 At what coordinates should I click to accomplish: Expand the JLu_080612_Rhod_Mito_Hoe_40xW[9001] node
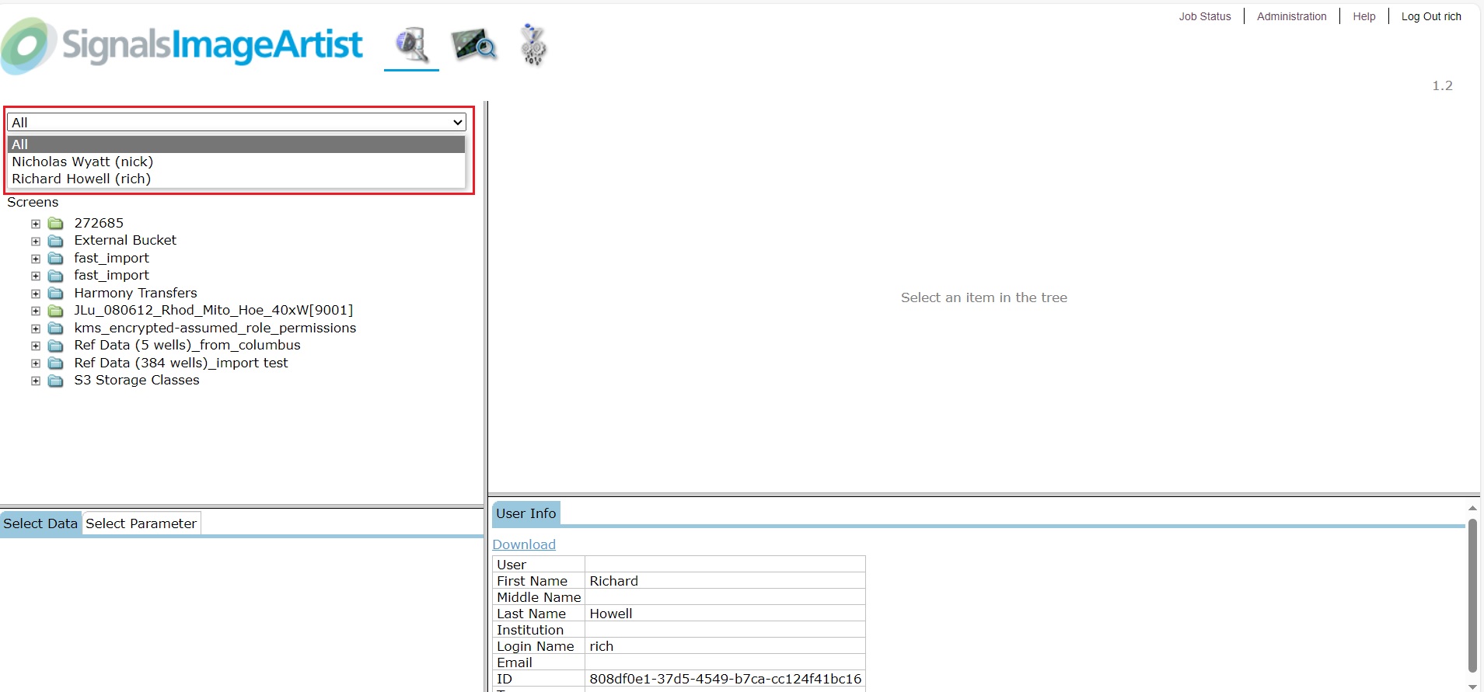pos(36,311)
